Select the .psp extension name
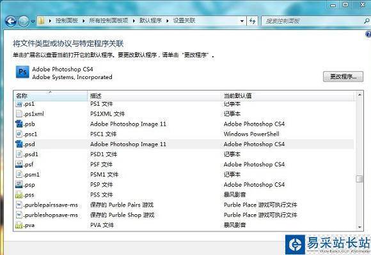The height and width of the screenshot is (255, 371). tap(29, 185)
